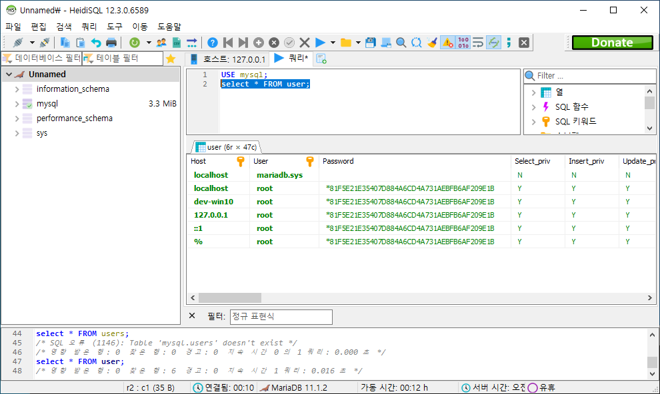This screenshot has width=660, height=394.
Task: Click the green refresh icon
Action: [134, 43]
